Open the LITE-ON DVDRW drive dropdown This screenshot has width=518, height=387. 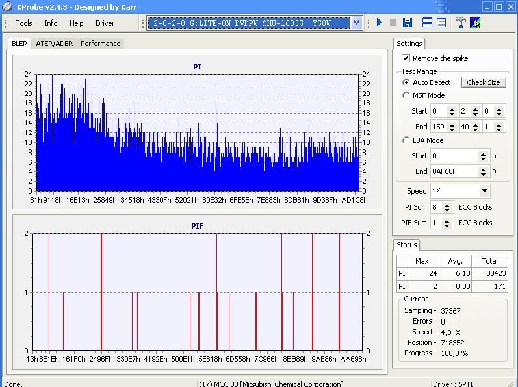(x=356, y=23)
